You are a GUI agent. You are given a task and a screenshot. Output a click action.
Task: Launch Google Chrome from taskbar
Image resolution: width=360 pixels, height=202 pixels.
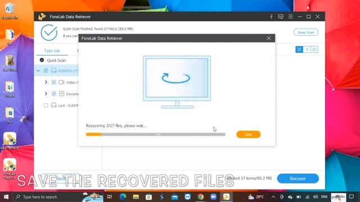click(x=200, y=197)
